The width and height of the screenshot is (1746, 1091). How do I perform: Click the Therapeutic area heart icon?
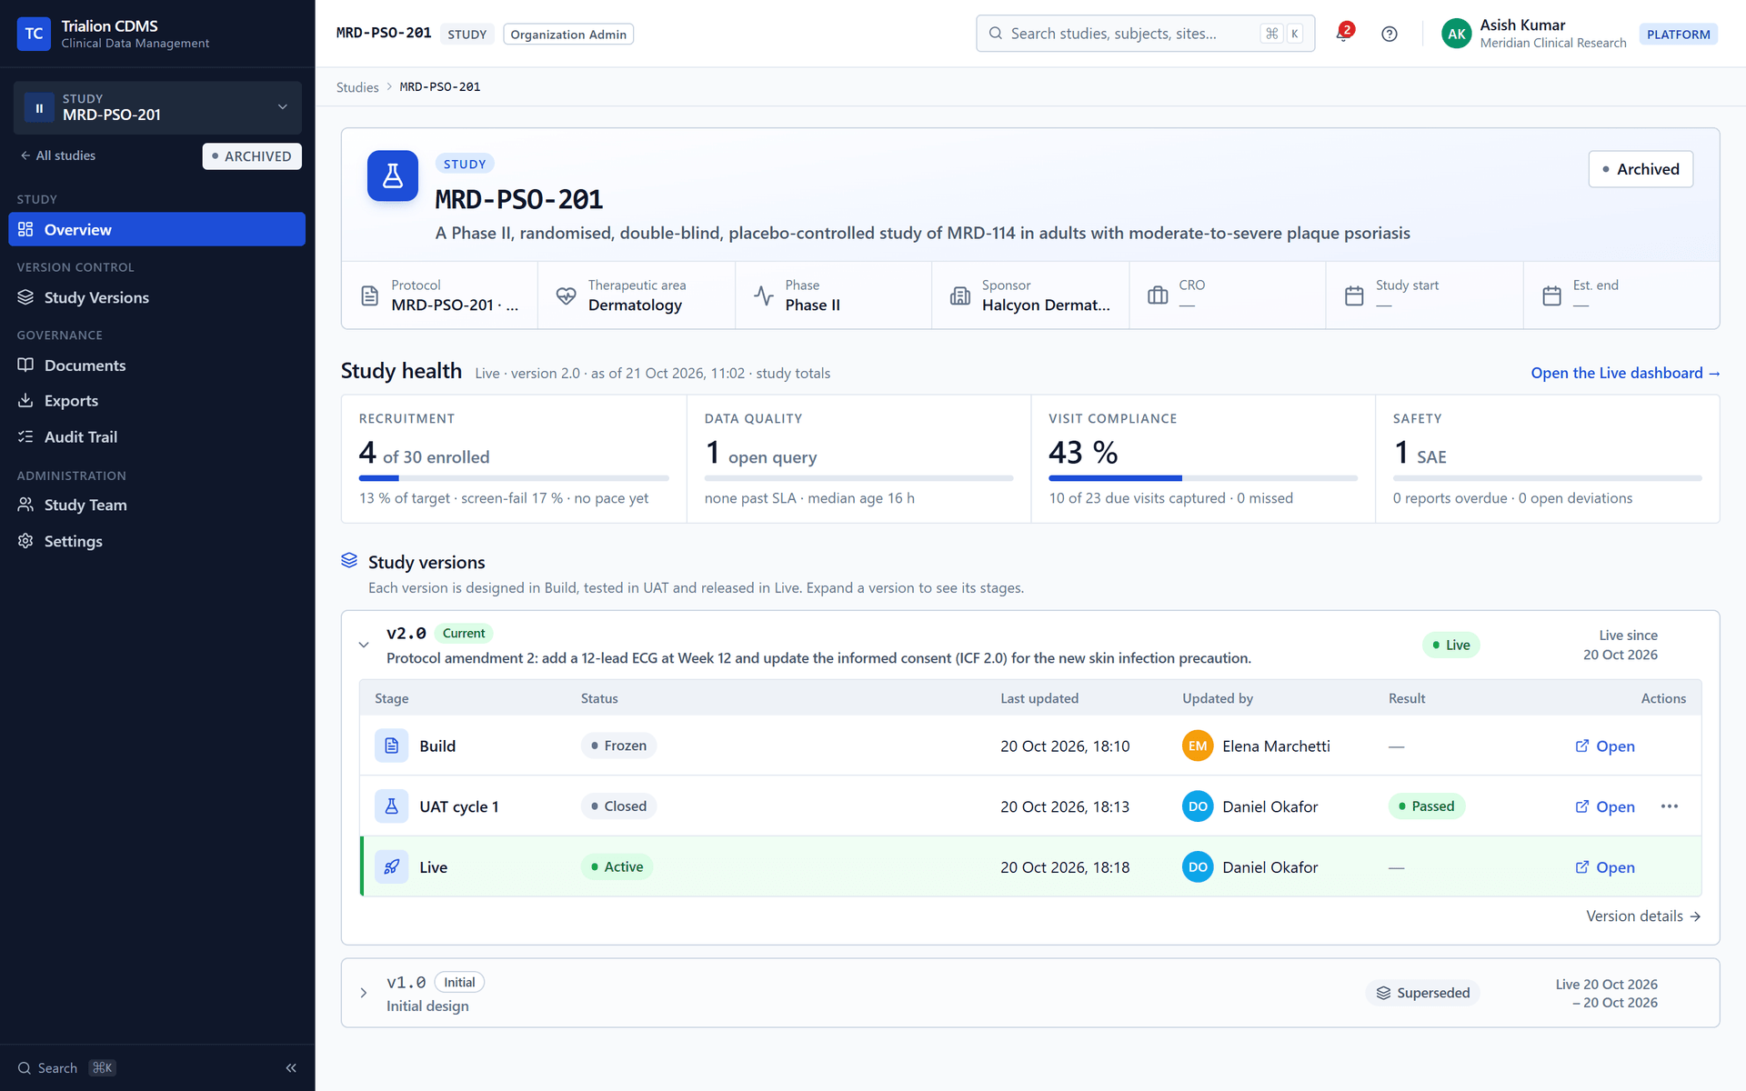566,295
